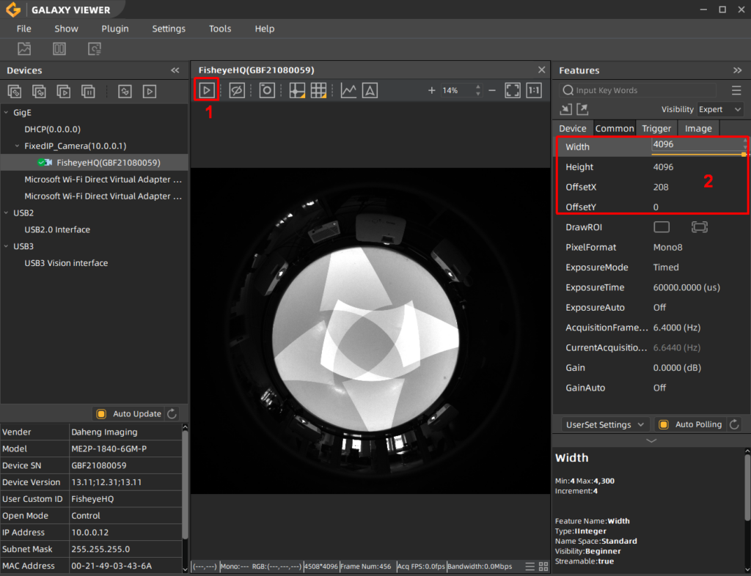The image size is (751, 576).
Task: Collapse the Devices panel with double arrows
Action: pos(175,70)
